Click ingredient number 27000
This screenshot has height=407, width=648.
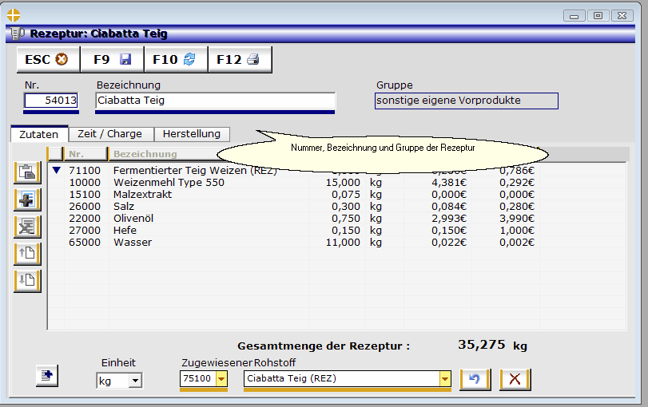click(85, 231)
